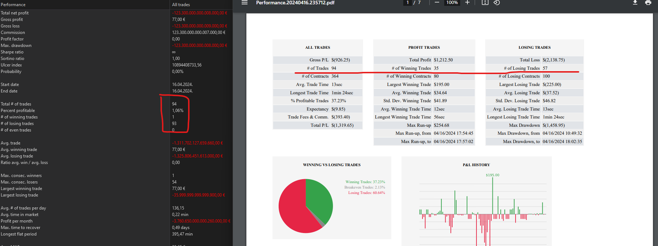658x246 pixels.
Task: Click the # of winning trades label
Action: [19, 117]
